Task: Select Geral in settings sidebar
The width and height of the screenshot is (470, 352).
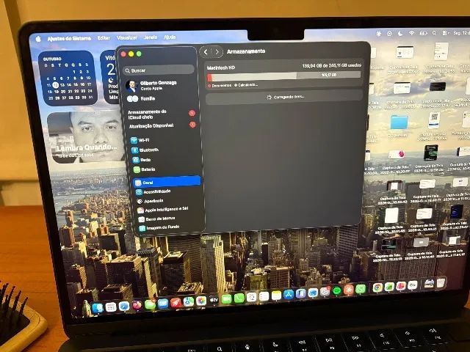Action: click(167, 182)
